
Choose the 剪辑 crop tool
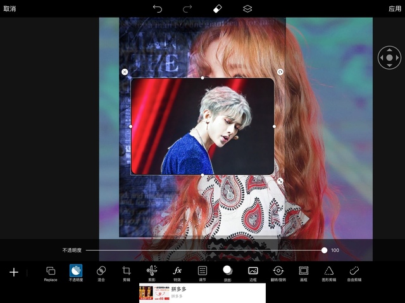click(127, 271)
